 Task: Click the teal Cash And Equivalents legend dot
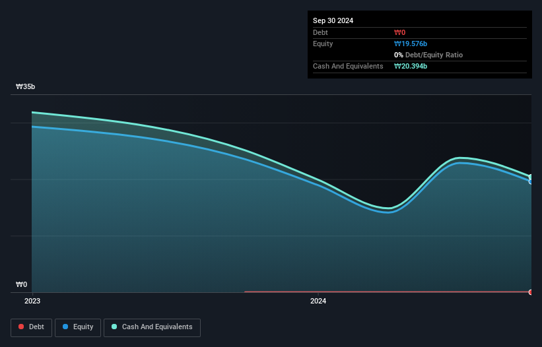114,327
